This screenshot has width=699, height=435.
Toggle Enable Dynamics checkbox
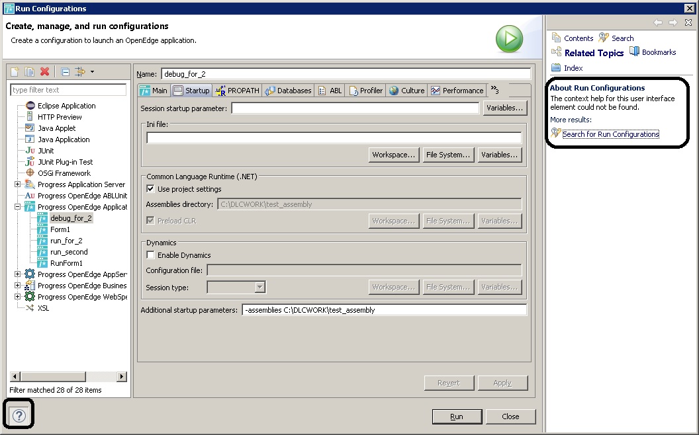pos(151,255)
